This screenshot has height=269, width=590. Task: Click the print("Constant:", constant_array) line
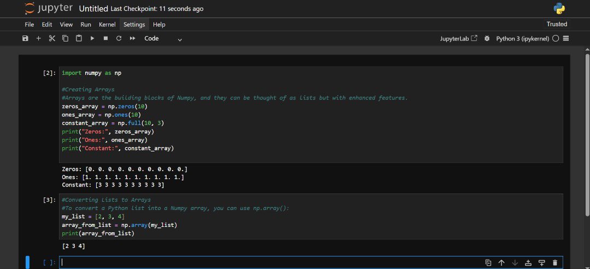coord(118,148)
